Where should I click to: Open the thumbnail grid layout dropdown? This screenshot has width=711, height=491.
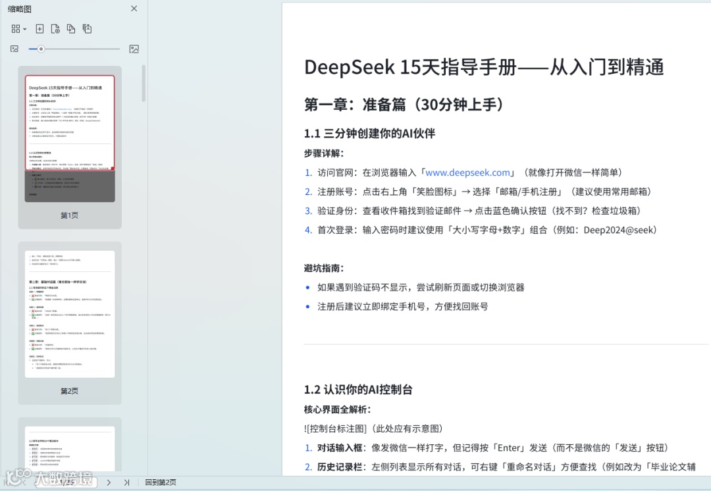coord(18,29)
